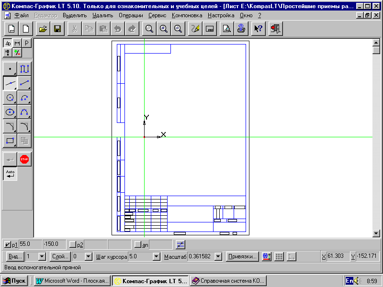Open the Файл menu
Screen dimensions: 383x287
tap(21, 16)
